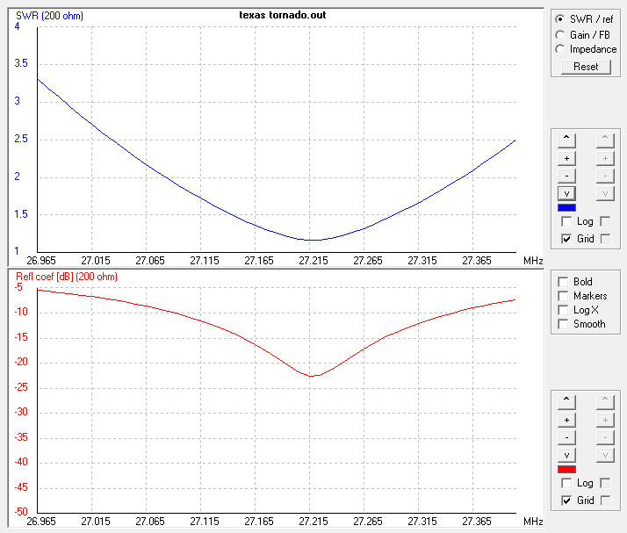Image resolution: width=627 pixels, height=533 pixels.
Task: Toggle the Log X checkbox
Action: (x=563, y=310)
